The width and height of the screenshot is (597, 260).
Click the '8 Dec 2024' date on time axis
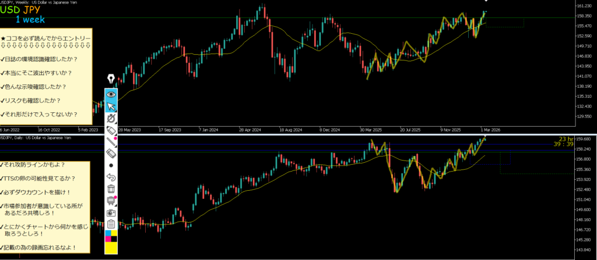click(329, 130)
